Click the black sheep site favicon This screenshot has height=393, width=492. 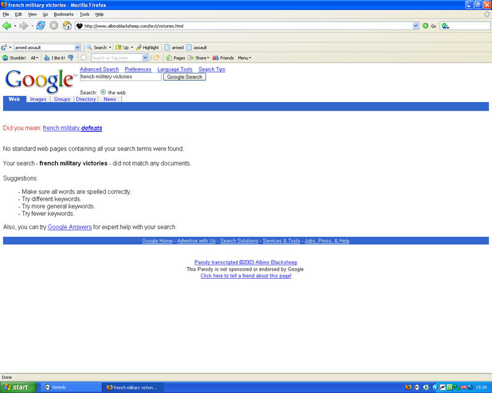coord(79,26)
